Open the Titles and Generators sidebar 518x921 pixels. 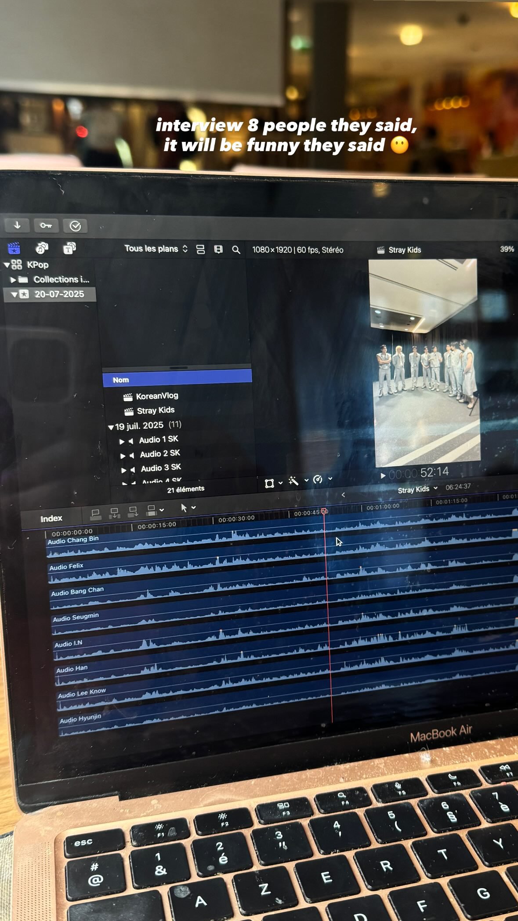tap(69, 248)
